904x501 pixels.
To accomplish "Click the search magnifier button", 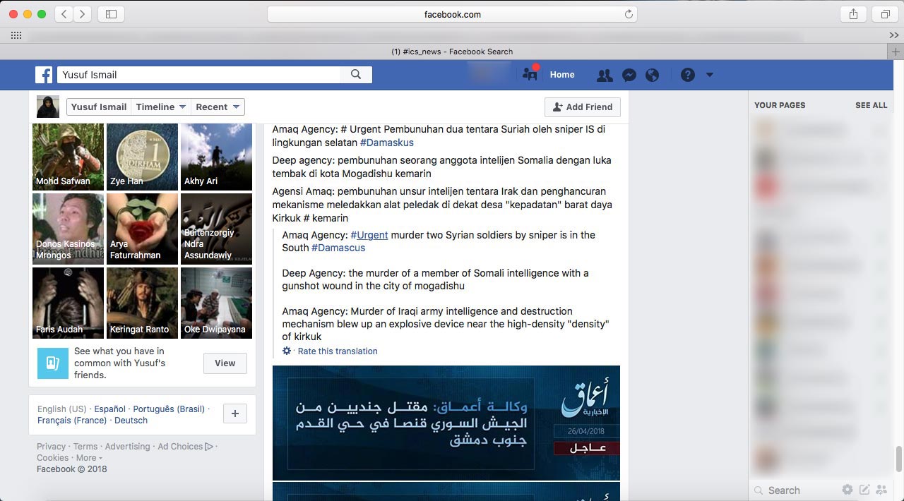I will point(356,75).
